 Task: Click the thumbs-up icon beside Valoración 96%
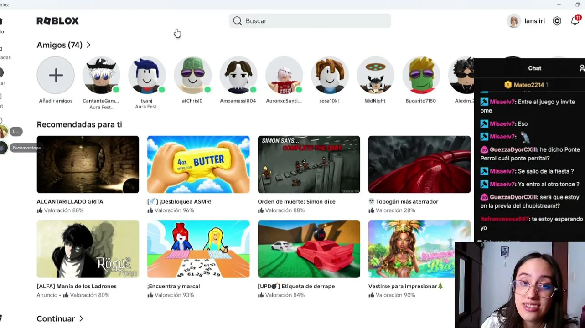(x=150, y=210)
